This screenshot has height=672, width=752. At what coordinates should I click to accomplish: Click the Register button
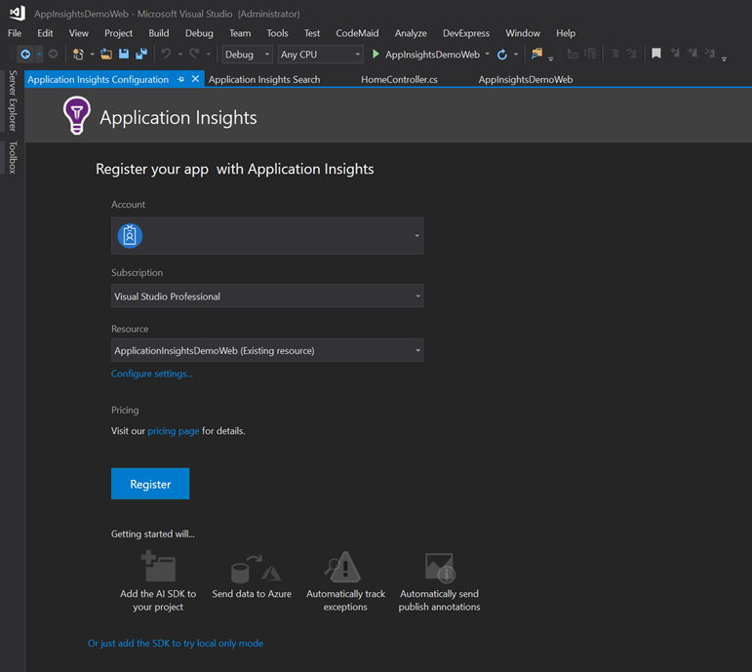(x=150, y=484)
